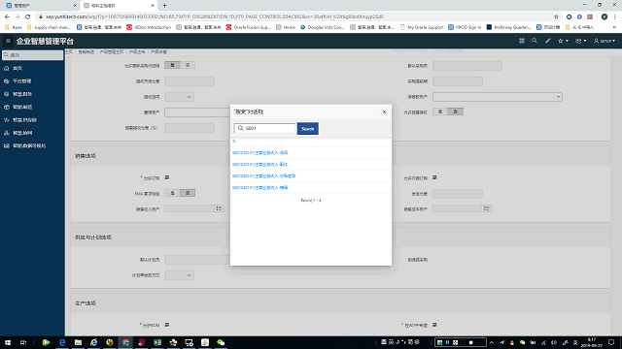Open the user account menu in header
Screen dimensions: 622x349
coord(605,41)
